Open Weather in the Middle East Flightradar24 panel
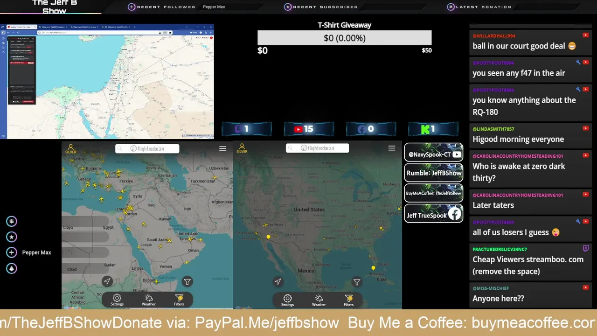 (149, 300)
